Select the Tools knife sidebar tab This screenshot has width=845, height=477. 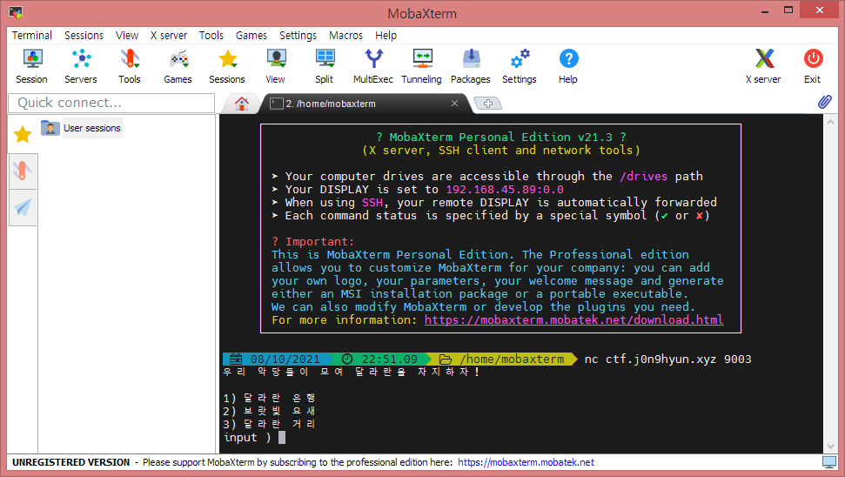pos(23,171)
